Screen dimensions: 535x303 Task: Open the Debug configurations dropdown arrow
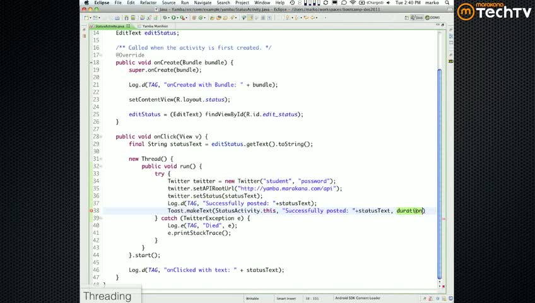[168, 18]
